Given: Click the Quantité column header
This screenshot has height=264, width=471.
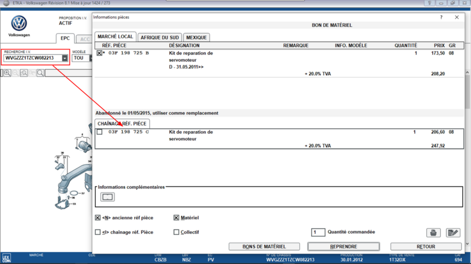Looking at the screenshot, I should [406, 45].
